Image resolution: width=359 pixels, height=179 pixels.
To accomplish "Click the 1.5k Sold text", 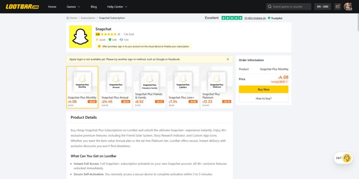I will 129,34.
